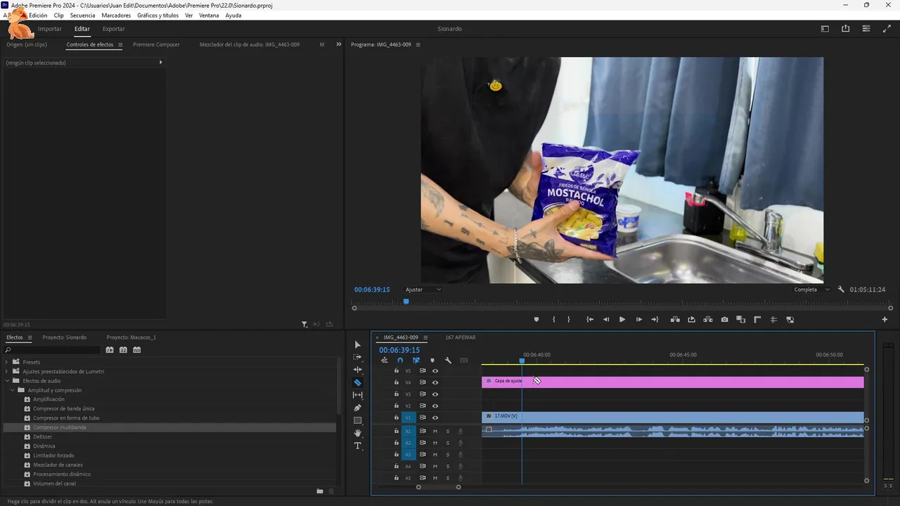Mark Out point in Program monitor
Screen dimensions: 900x506
pos(569,320)
